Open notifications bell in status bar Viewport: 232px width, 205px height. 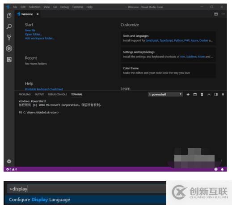(222, 169)
